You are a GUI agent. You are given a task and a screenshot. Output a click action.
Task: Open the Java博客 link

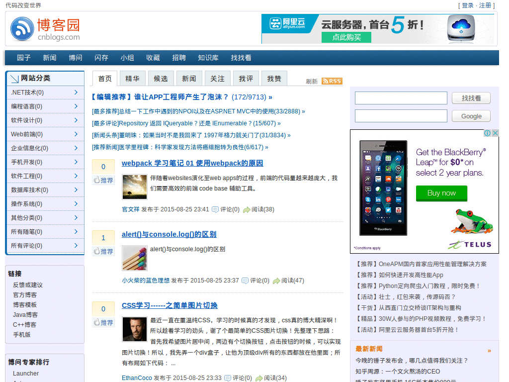25,315
